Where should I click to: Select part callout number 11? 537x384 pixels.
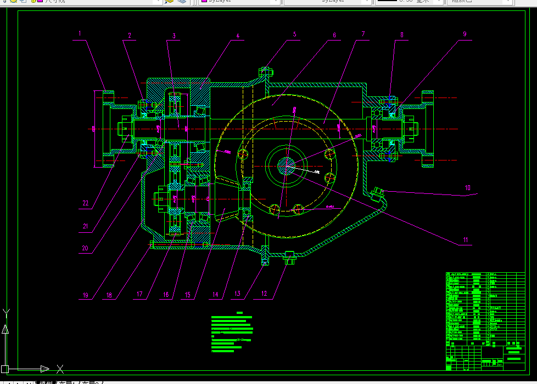pos(466,240)
